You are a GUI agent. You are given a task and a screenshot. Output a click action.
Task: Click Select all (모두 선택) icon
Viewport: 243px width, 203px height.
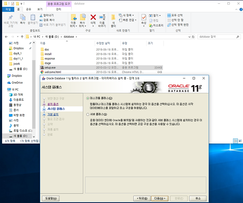click(169, 15)
